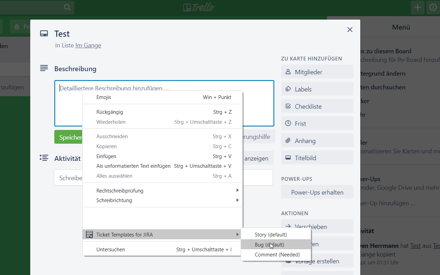The height and width of the screenshot is (275, 440).
Task: Open Labels for the card
Action: (317, 89)
